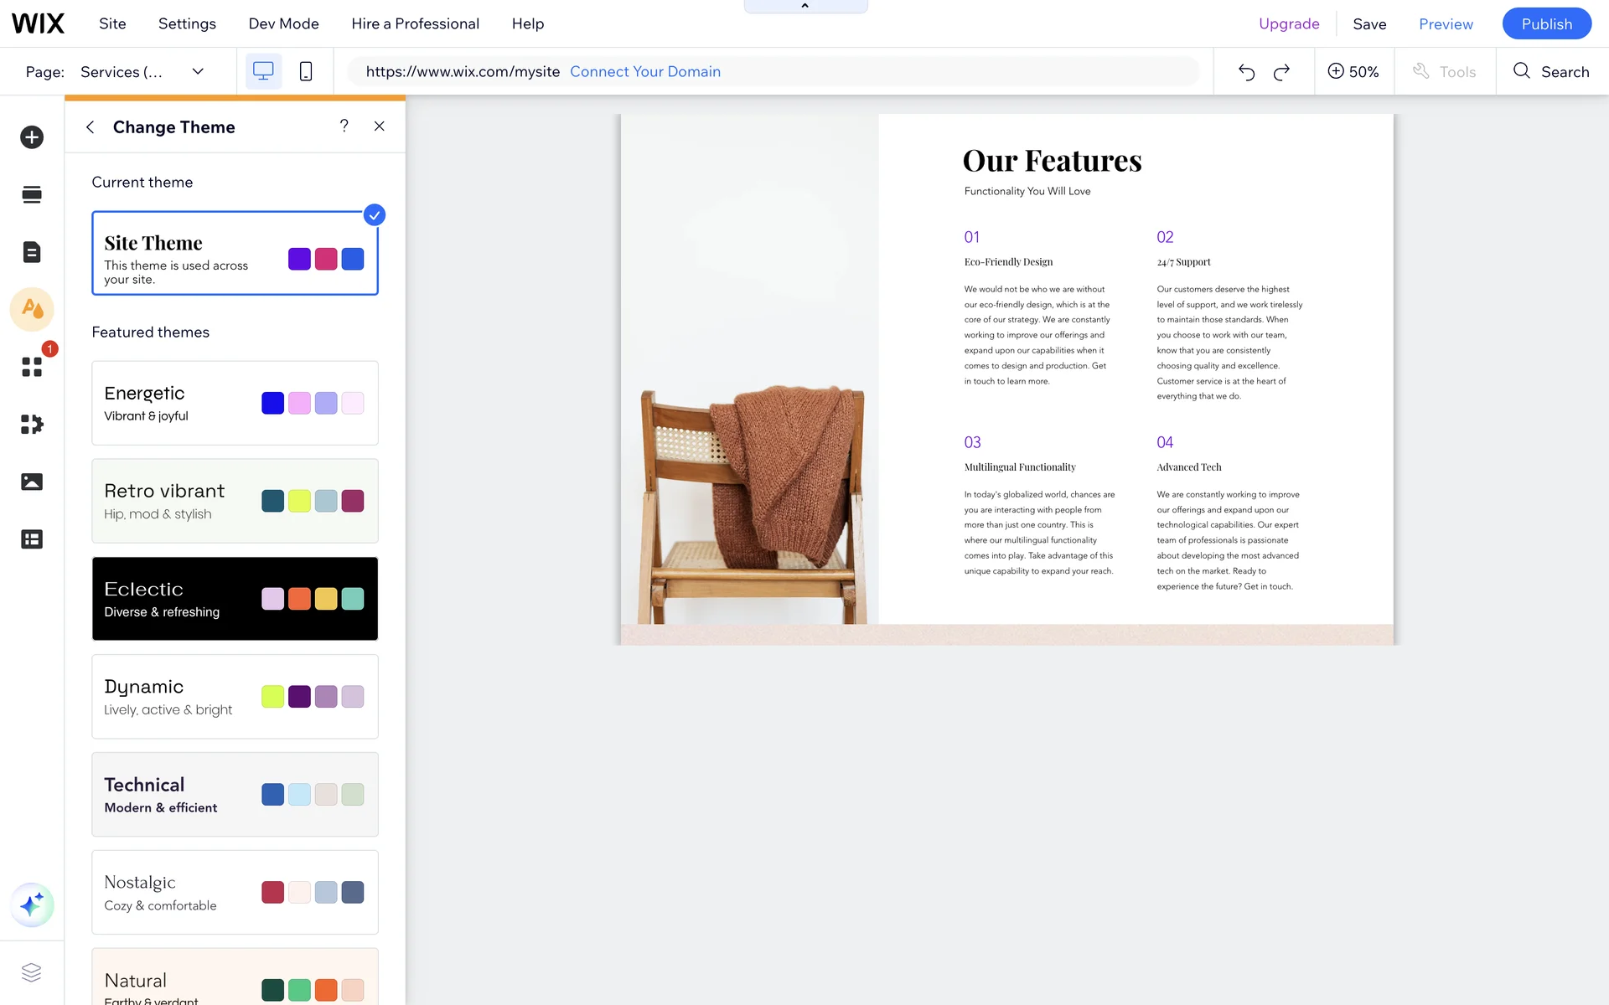Open Add Apps icon with notification badge
This screenshot has width=1609, height=1005.
(32, 366)
